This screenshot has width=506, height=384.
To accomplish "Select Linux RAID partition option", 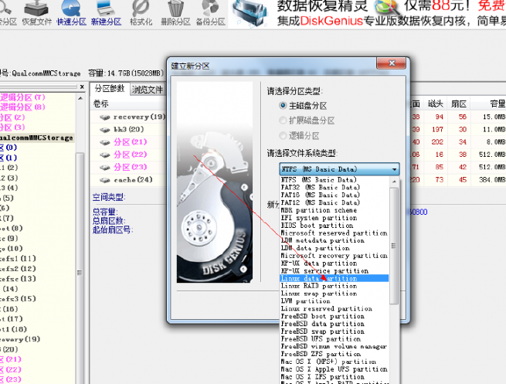I will tap(334, 286).
